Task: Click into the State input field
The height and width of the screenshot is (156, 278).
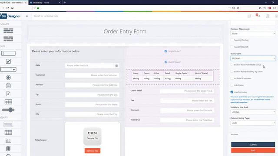Action: [92, 104]
